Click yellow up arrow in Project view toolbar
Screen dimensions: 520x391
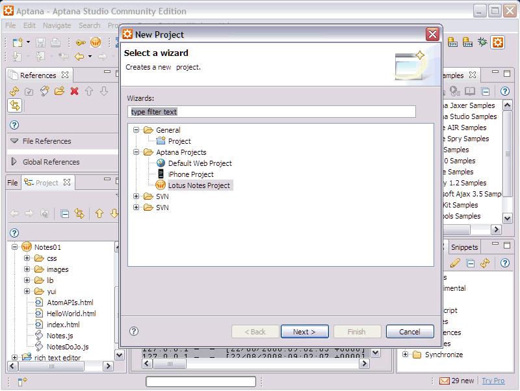[99, 213]
